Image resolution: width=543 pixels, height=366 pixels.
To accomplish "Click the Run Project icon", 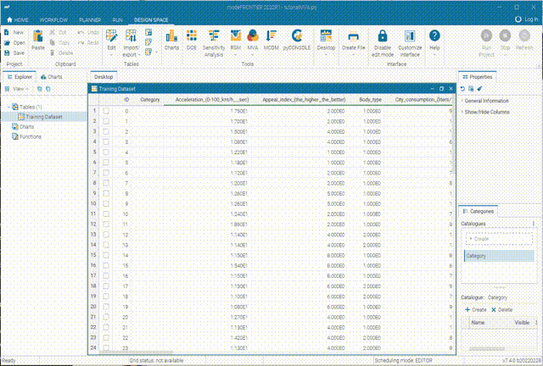I will coord(486,36).
